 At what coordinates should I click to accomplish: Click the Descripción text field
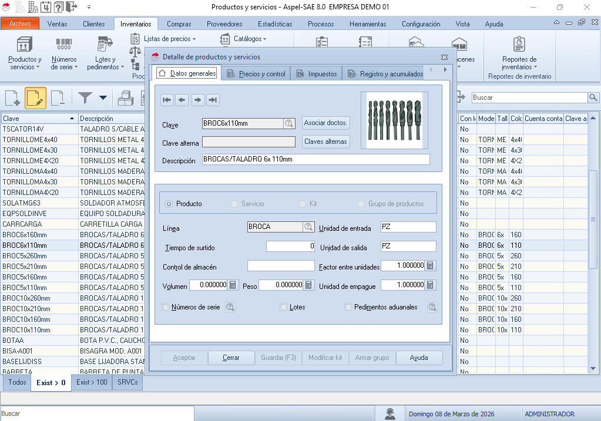pyautogui.click(x=315, y=160)
